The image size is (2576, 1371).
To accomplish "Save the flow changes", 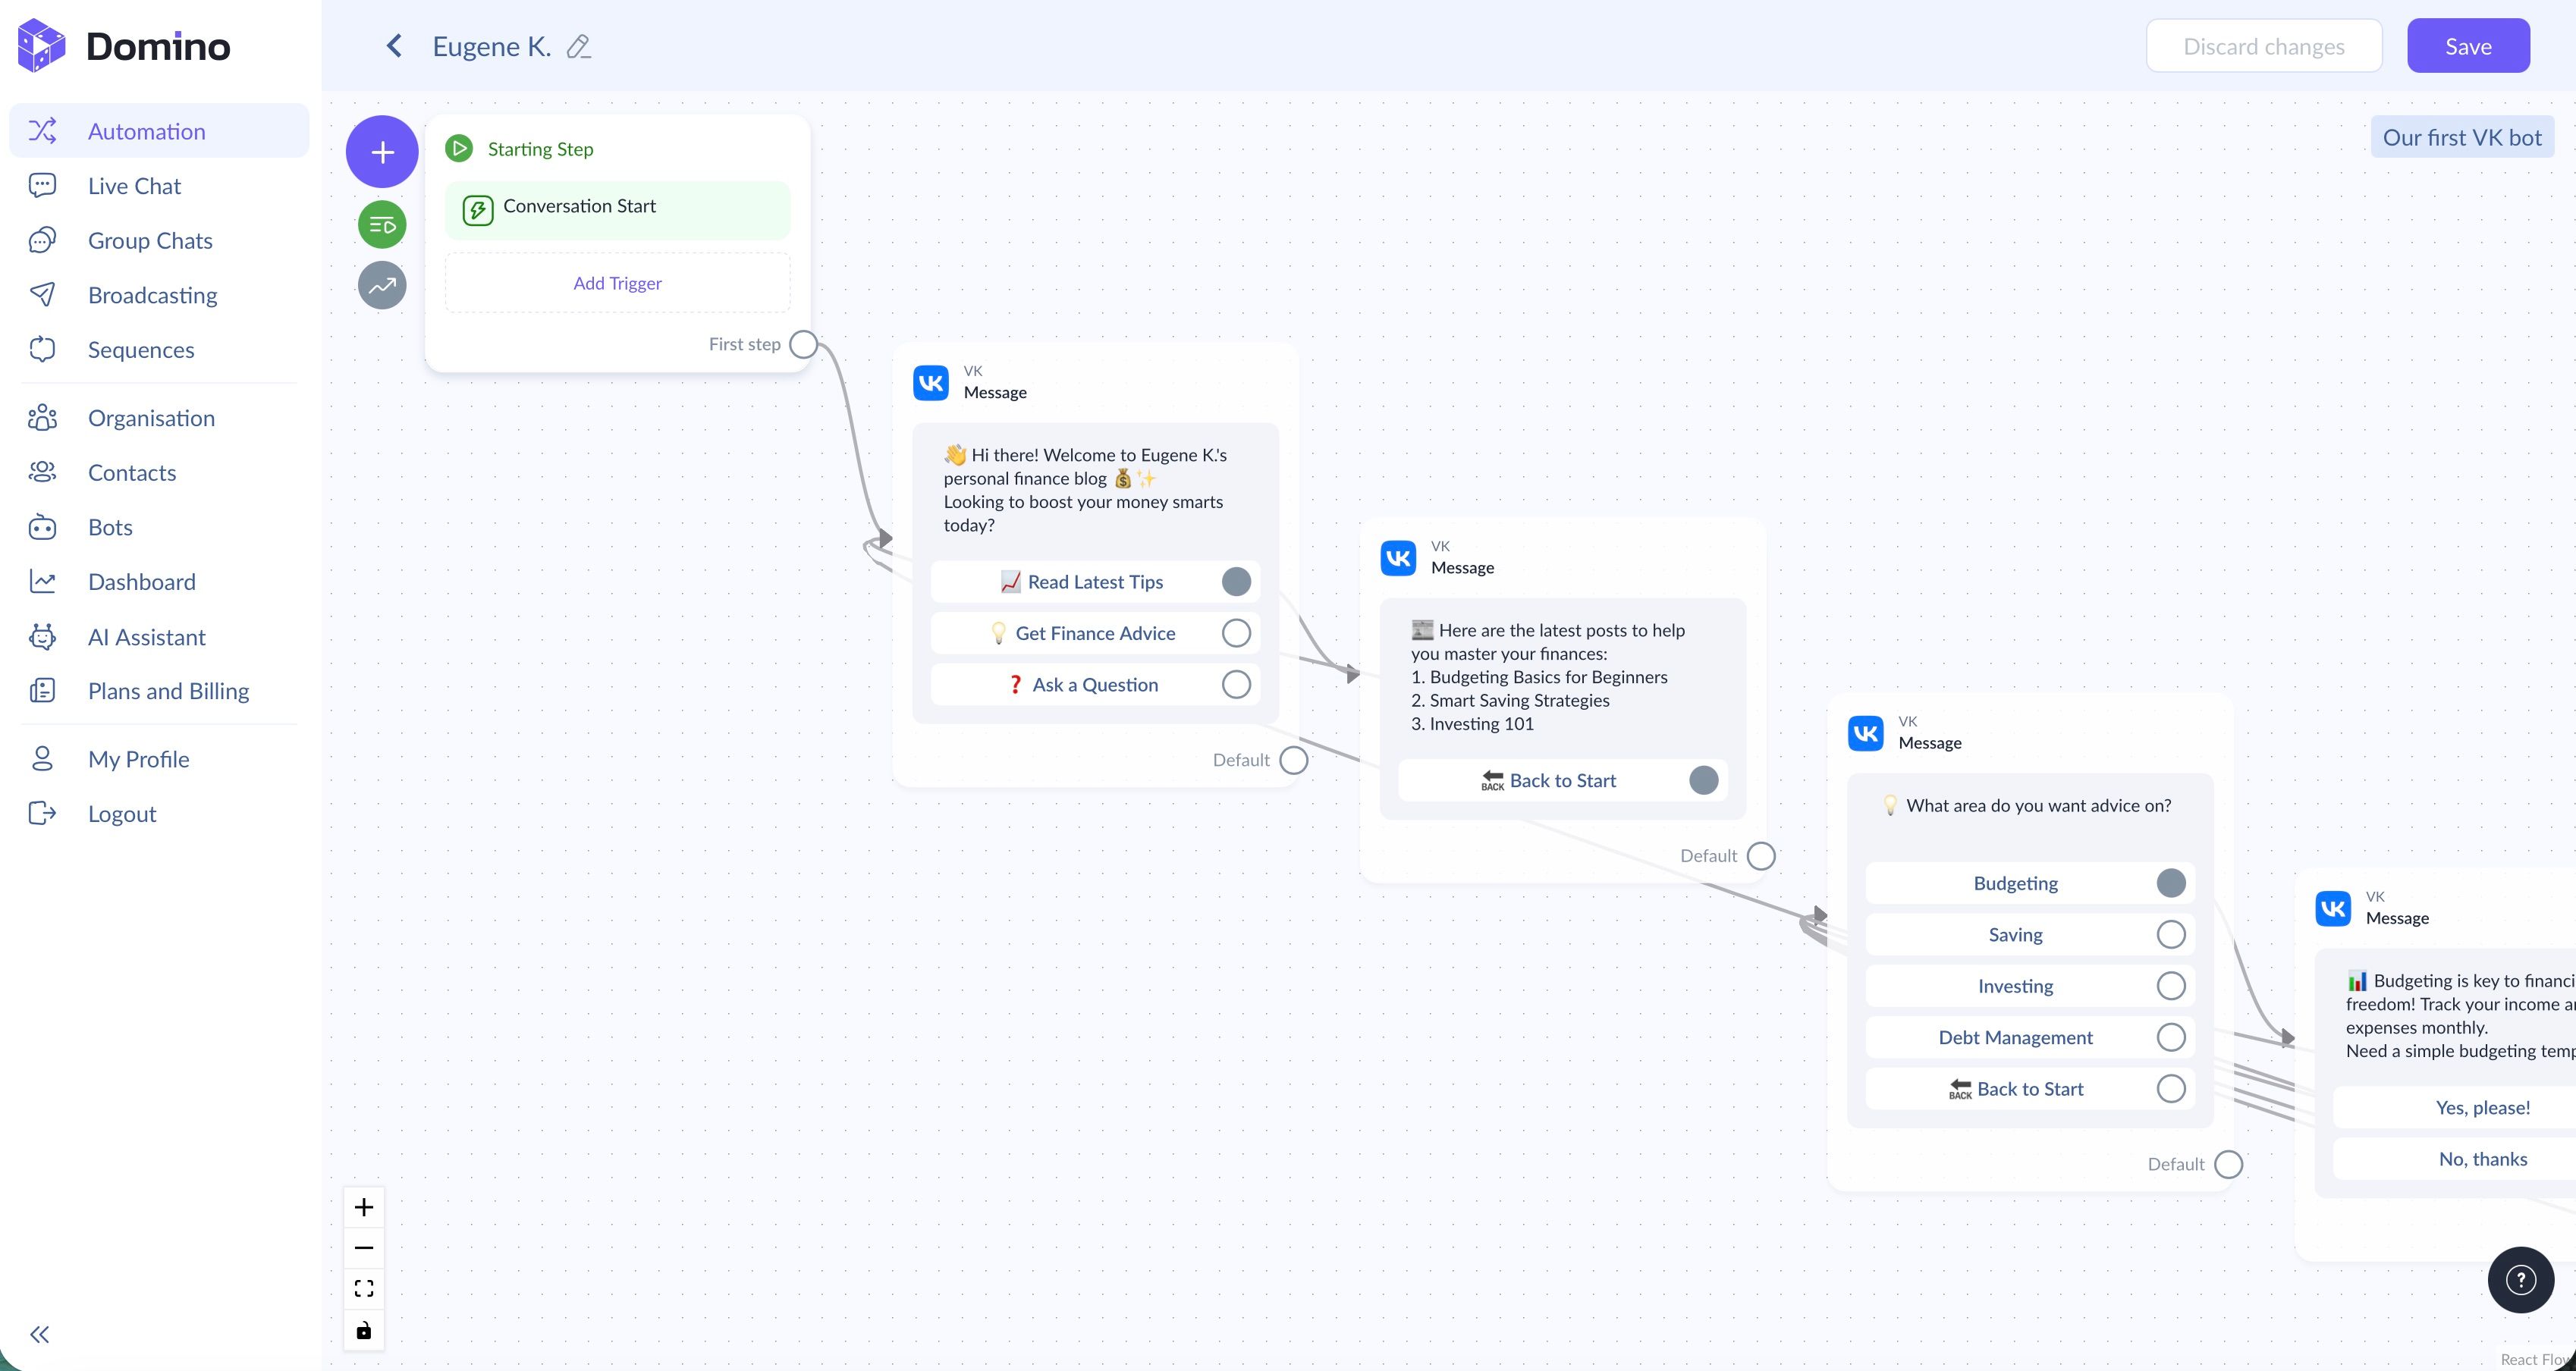I will (x=2467, y=46).
